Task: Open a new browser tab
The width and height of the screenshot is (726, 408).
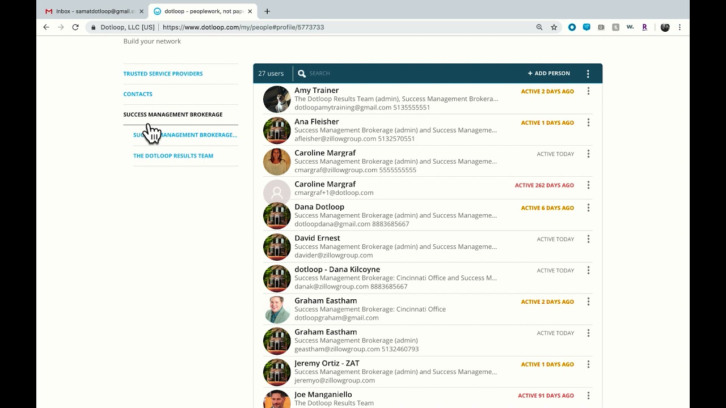Action: click(267, 11)
